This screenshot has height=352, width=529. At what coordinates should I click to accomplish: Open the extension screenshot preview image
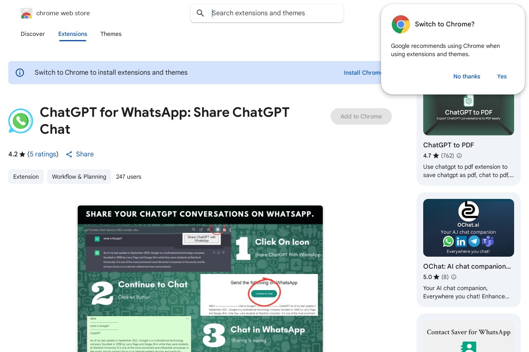tap(200, 279)
